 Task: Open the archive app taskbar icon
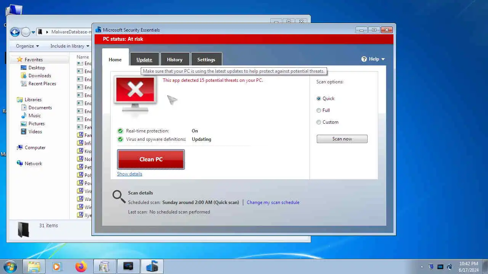coord(104,266)
